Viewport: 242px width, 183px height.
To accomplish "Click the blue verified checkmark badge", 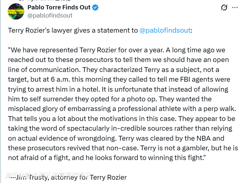I will coord(96,7).
